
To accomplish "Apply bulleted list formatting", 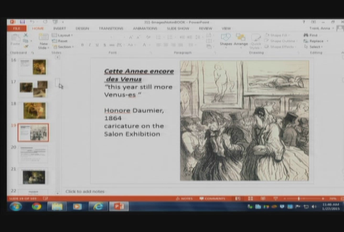I will tap(159, 37).
